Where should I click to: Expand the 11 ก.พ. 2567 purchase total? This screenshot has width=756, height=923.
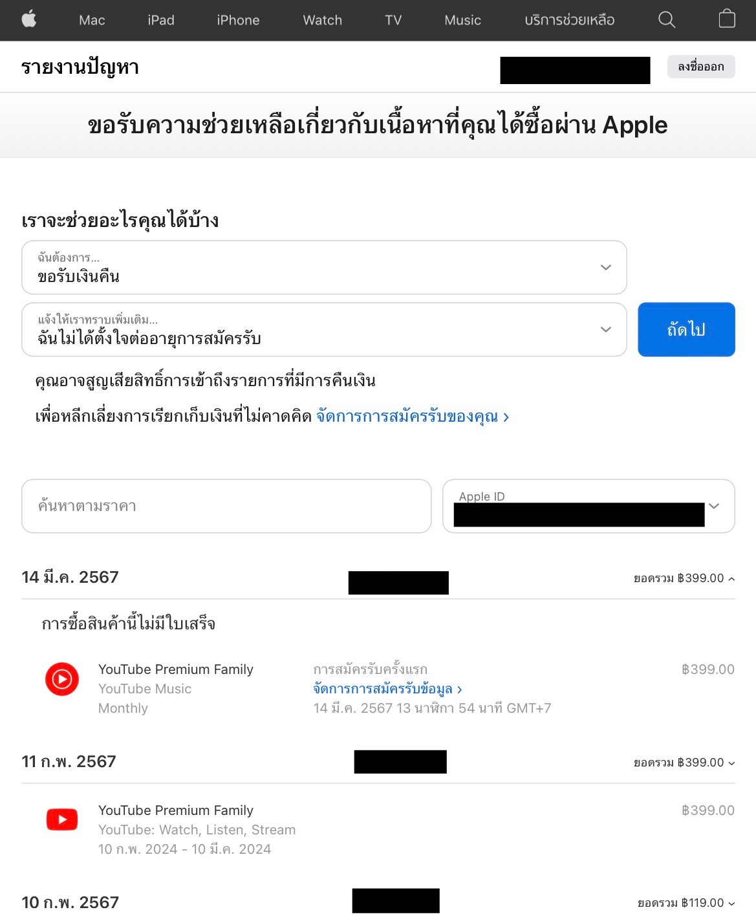[684, 763]
